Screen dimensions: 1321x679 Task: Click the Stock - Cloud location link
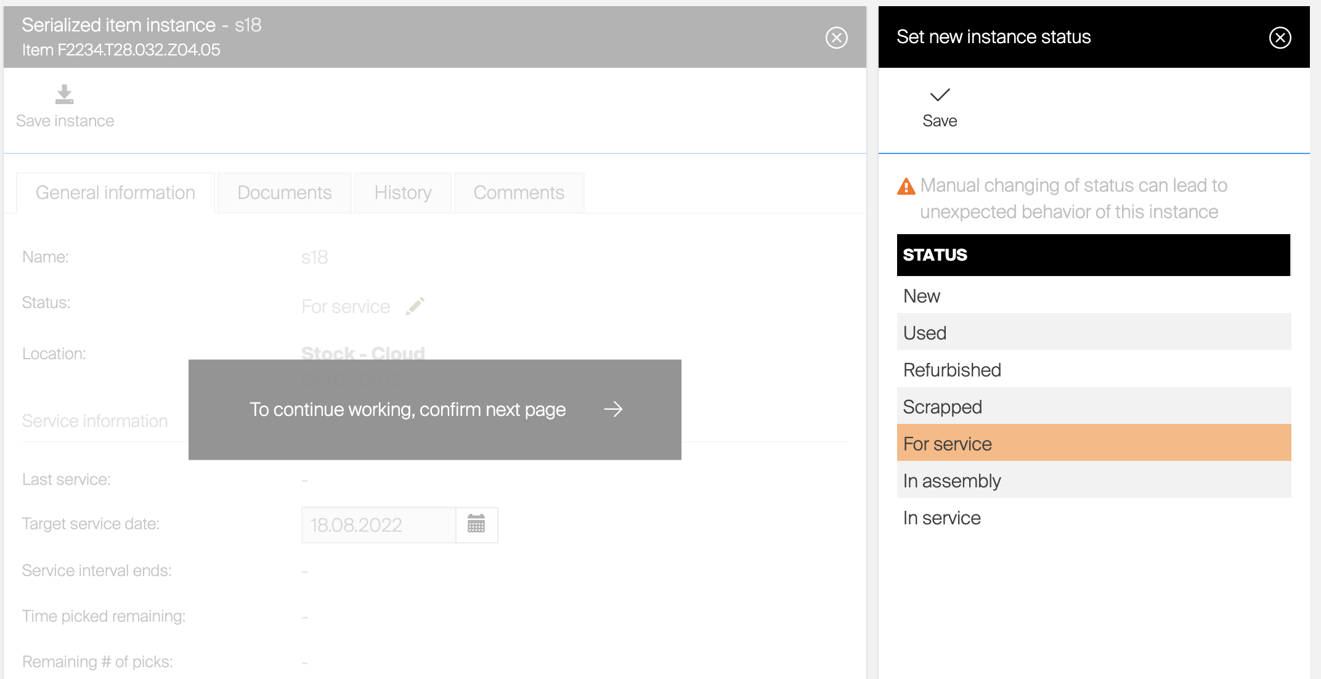tap(363, 353)
